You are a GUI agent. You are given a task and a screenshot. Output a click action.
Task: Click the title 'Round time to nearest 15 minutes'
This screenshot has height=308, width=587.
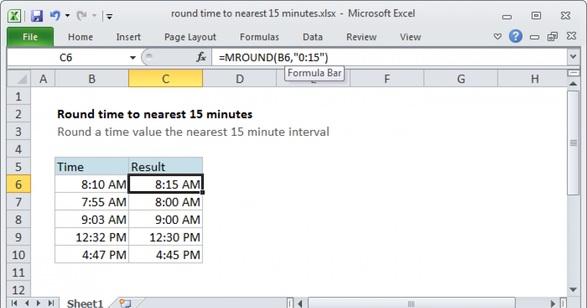155,114
